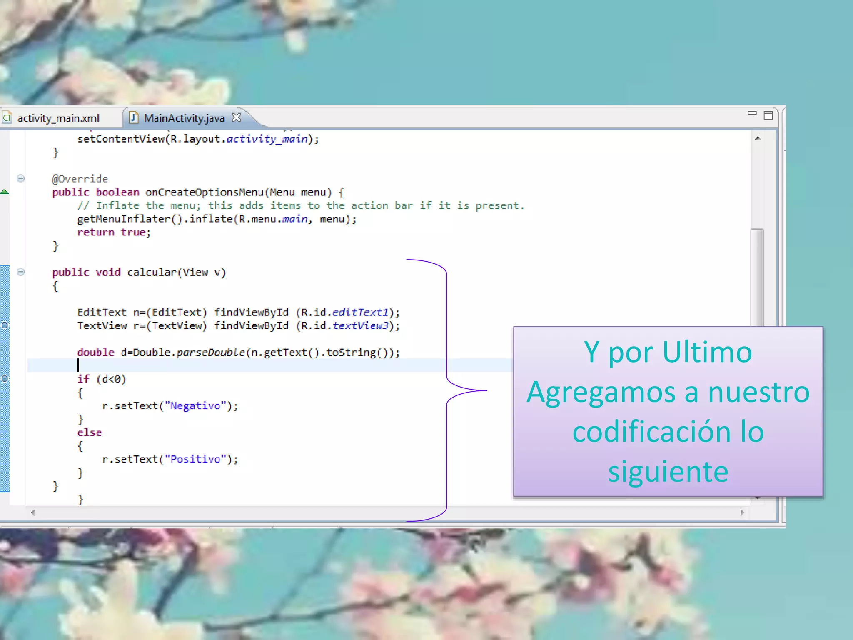
Task: Click the horizontal scrollbar right arrow
Action: (742, 513)
